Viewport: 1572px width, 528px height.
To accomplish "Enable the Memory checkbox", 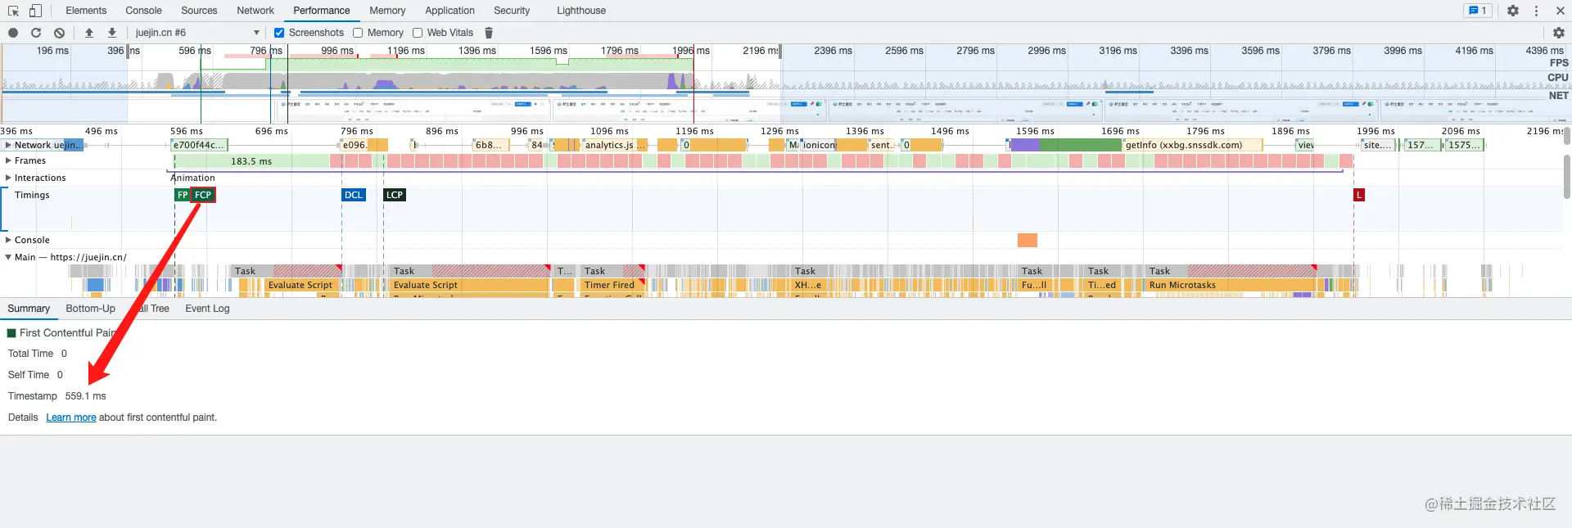I will [358, 33].
